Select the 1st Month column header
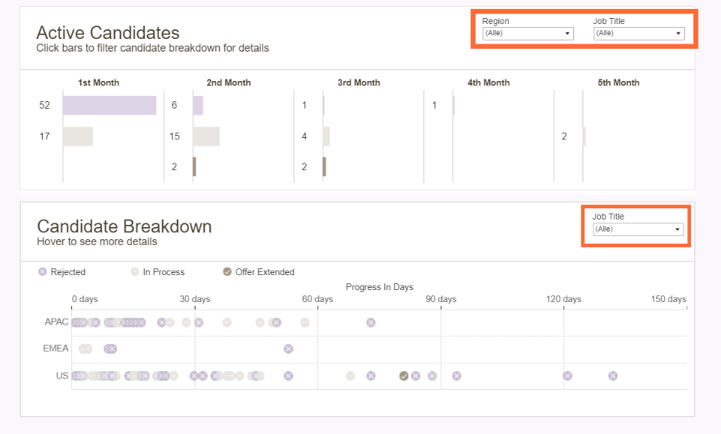Viewport: 721px width, 434px height. coord(98,82)
